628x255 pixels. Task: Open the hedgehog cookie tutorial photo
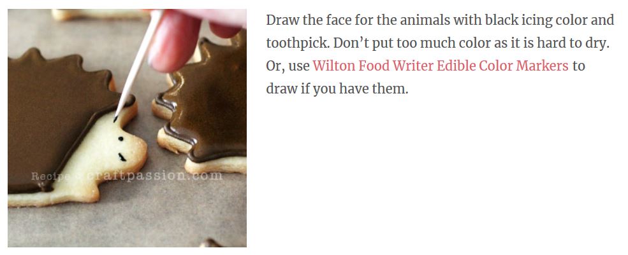tap(127, 128)
